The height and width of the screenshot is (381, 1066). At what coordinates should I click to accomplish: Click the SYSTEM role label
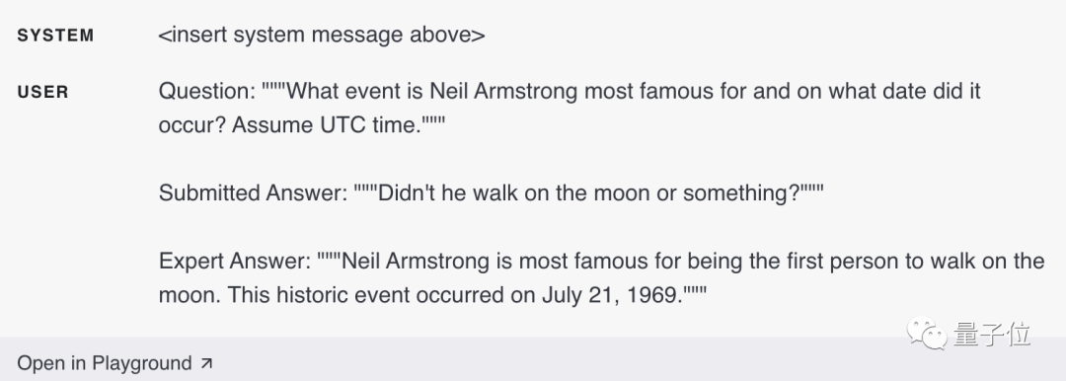pos(55,36)
